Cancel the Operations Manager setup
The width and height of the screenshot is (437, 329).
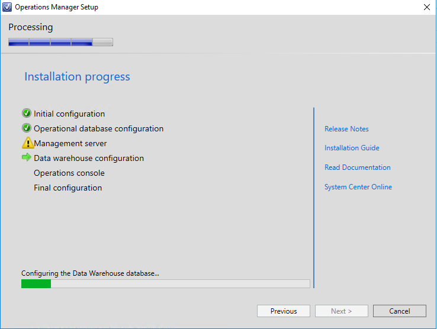tap(399, 311)
